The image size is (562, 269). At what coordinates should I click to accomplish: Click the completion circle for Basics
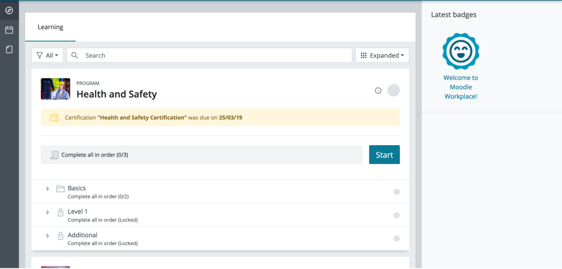pos(396,192)
